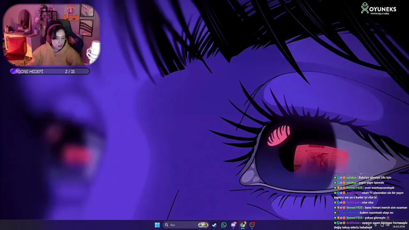This screenshot has width=409, height=230.
Task: Click the Sensei1925 message about ferrari merch
Action: point(371,208)
